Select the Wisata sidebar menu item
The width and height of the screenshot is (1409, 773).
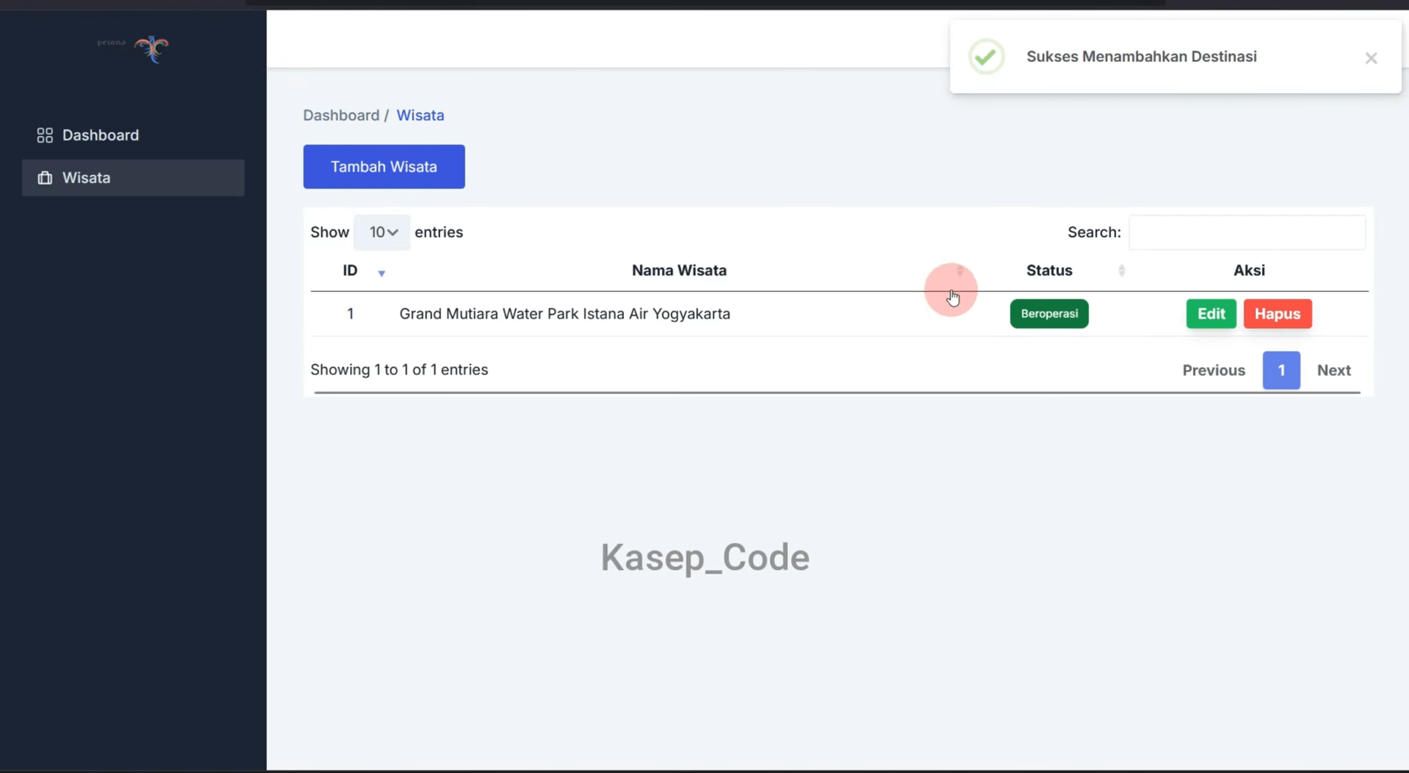(133, 178)
